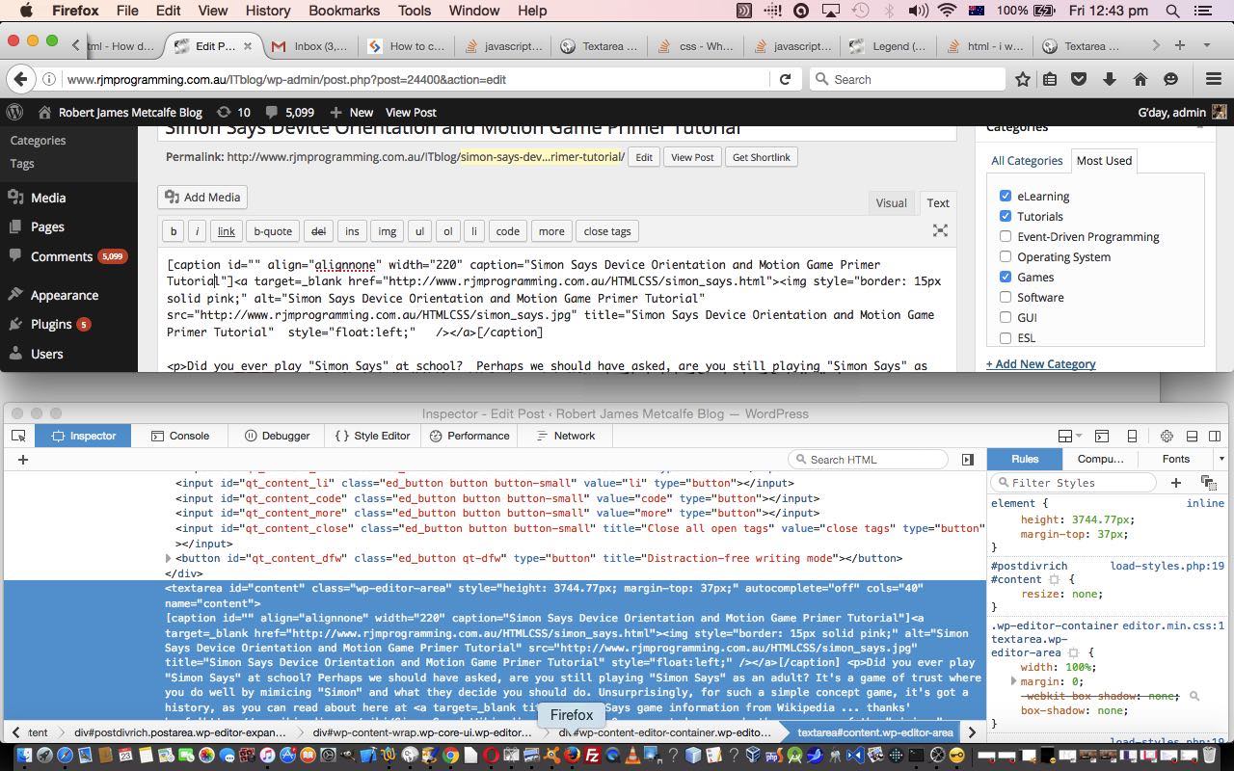The height and width of the screenshot is (771, 1234).
Task: Open the Firefox hamburger menu
Action: pos(1214,79)
